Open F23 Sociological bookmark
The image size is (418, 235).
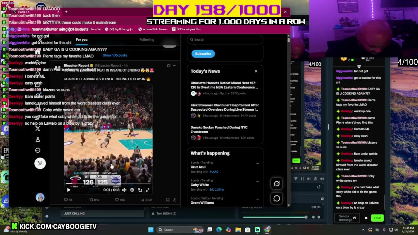click(186, 29)
